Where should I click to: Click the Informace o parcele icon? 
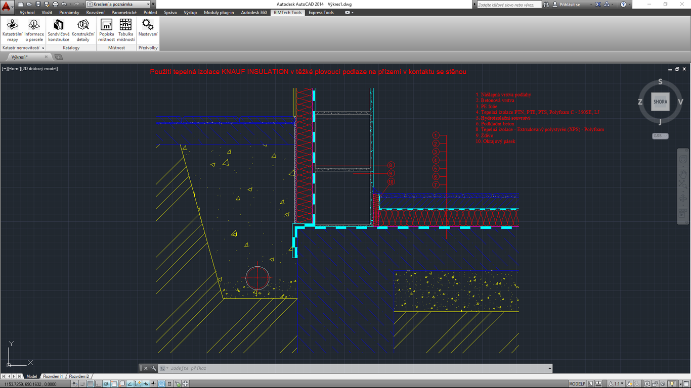[x=34, y=30]
